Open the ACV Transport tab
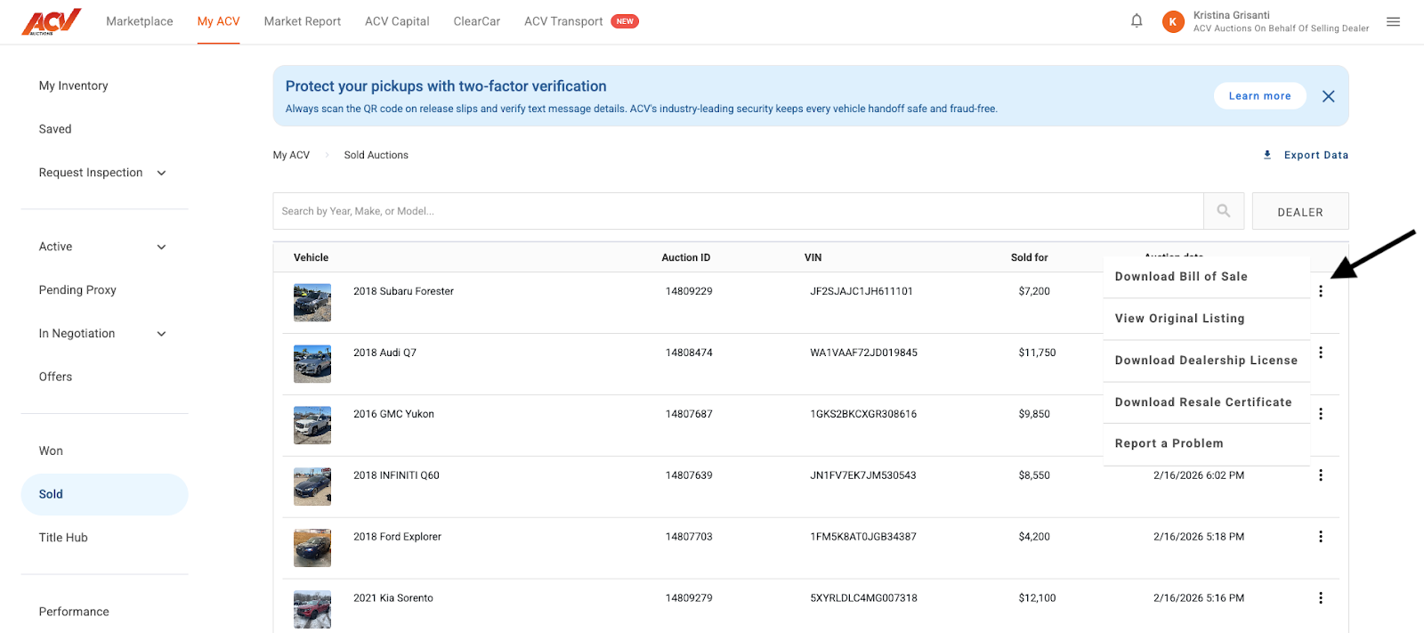Image resolution: width=1424 pixels, height=633 pixels. pyautogui.click(x=563, y=21)
